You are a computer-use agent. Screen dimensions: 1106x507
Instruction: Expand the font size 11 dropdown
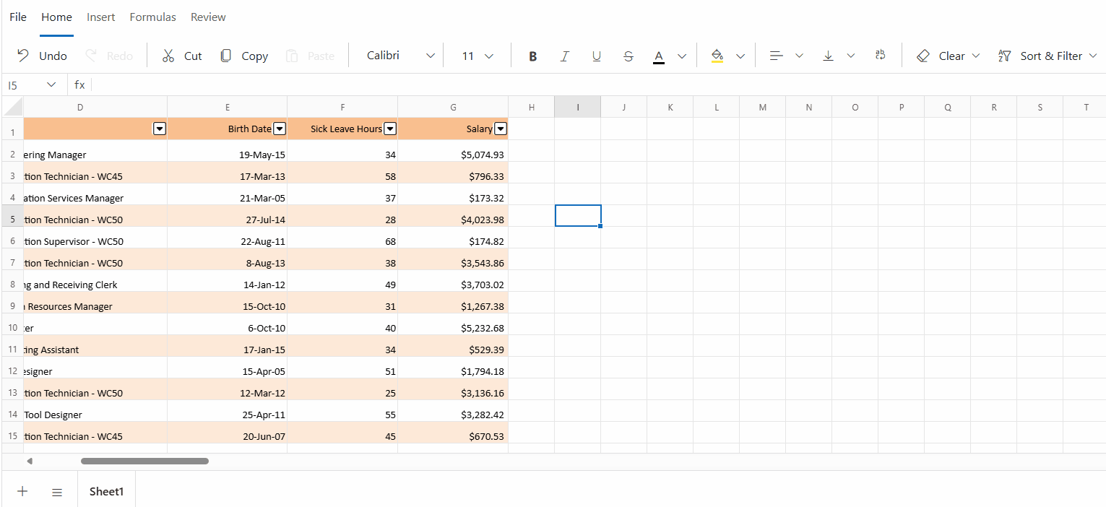(489, 56)
